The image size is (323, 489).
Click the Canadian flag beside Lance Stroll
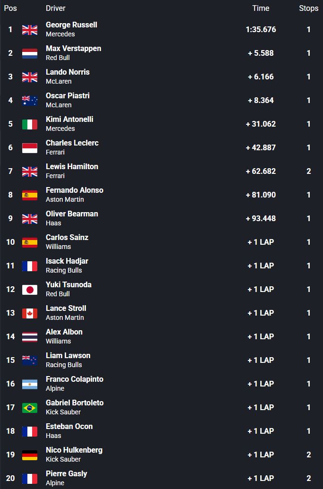pos(30,313)
